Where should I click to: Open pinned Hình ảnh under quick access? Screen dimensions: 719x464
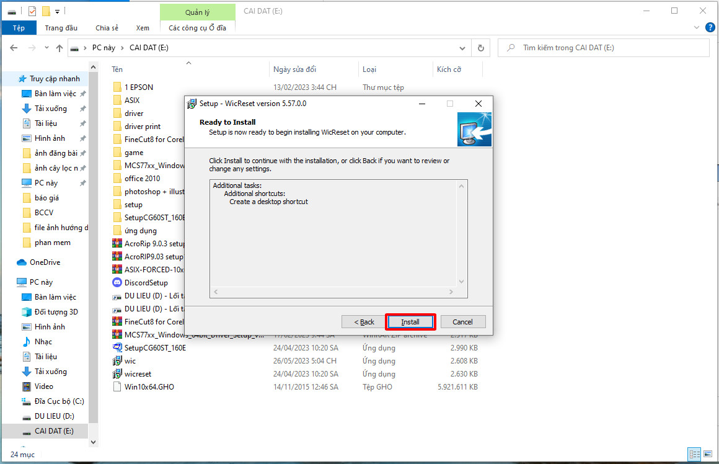tap(50, 138)
